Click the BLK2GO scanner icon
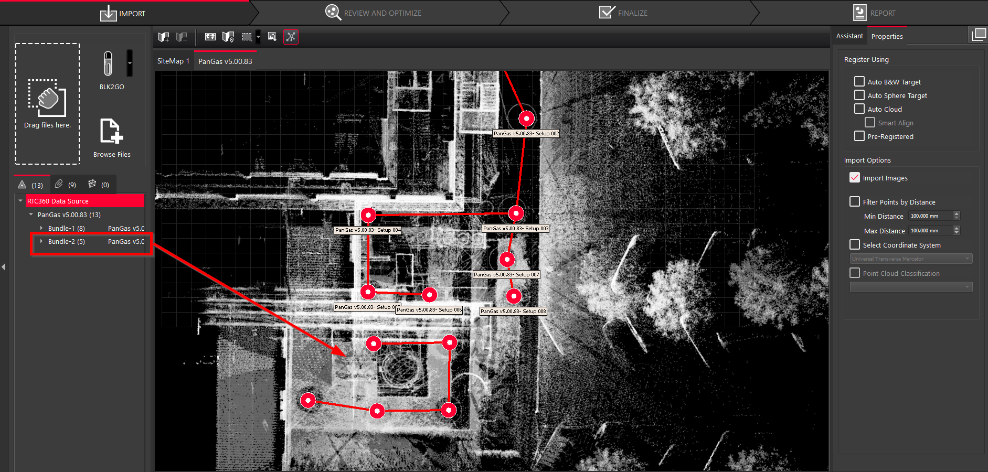Image resolution: width=988 pixels, height=472 pixels. 108,64
